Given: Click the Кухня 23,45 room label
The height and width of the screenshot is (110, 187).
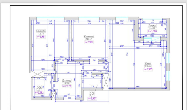Looking at the screenshot, I should [x=148, y=65].
